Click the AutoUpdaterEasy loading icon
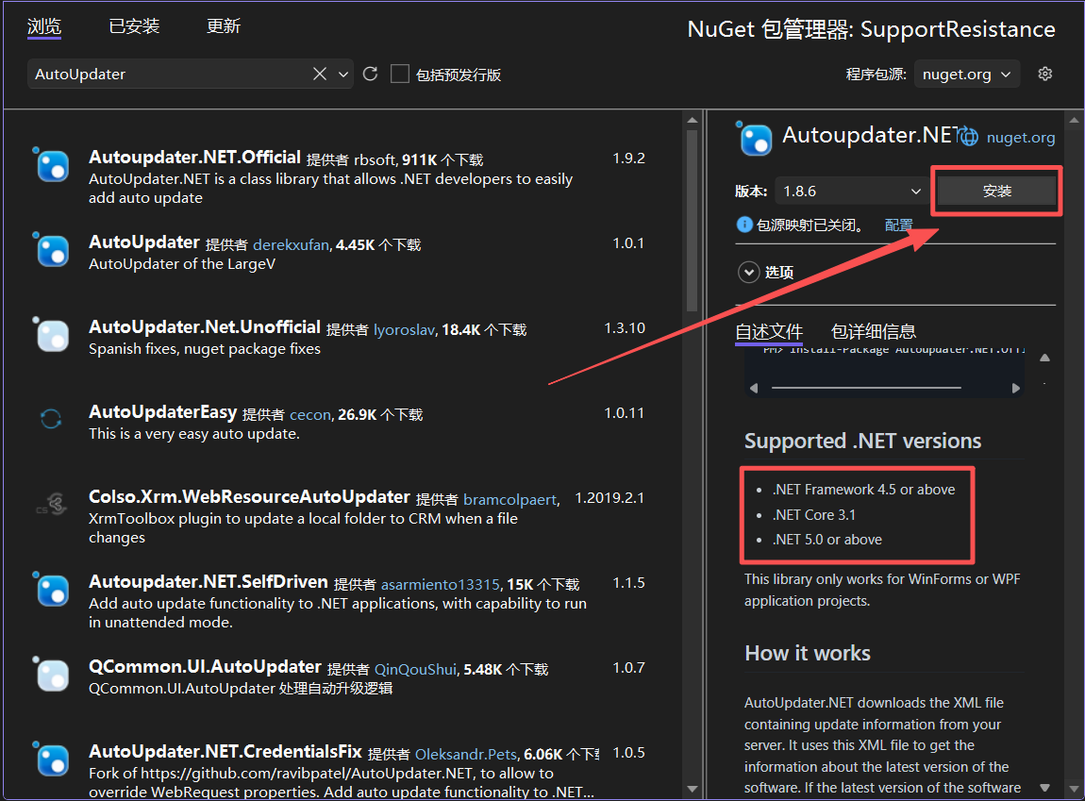Screen dimensions: 1085x801 point(51,419)
